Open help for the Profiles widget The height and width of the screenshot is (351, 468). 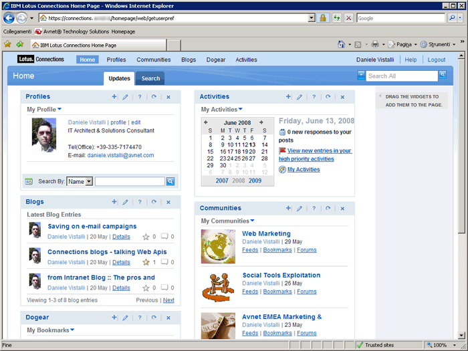pyautogui.click(x=140, y=97)
